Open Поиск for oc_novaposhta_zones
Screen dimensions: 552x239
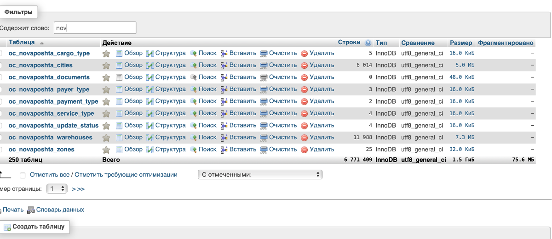tap(203, 149)
